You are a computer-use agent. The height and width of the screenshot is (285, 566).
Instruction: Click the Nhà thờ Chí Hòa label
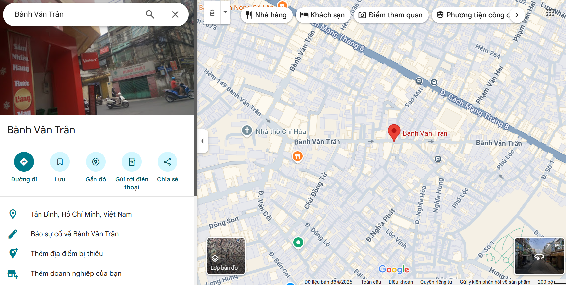coord(281,132)
